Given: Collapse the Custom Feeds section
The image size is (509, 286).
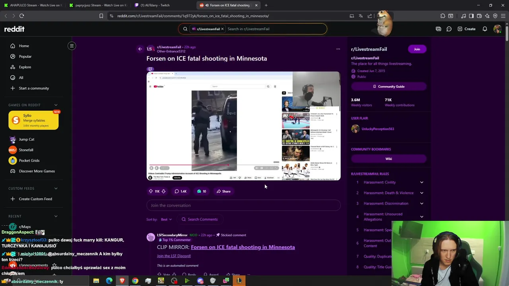Looking at the screenshot, I should 56,188.
